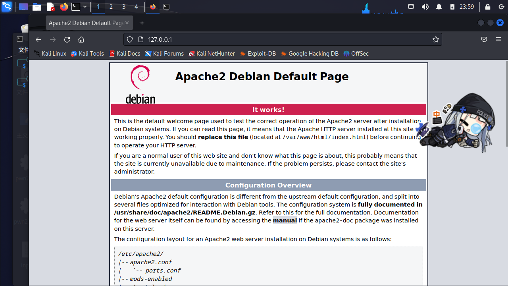Open the tracking protection shield icon
Screen dimensions: 508x286
pyautogui.click(x=129, y=39)
